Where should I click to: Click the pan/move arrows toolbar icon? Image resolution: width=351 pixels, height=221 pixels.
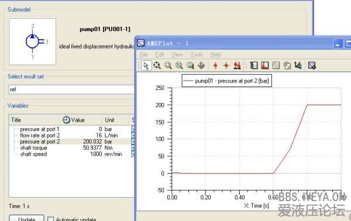pos(201,65)
